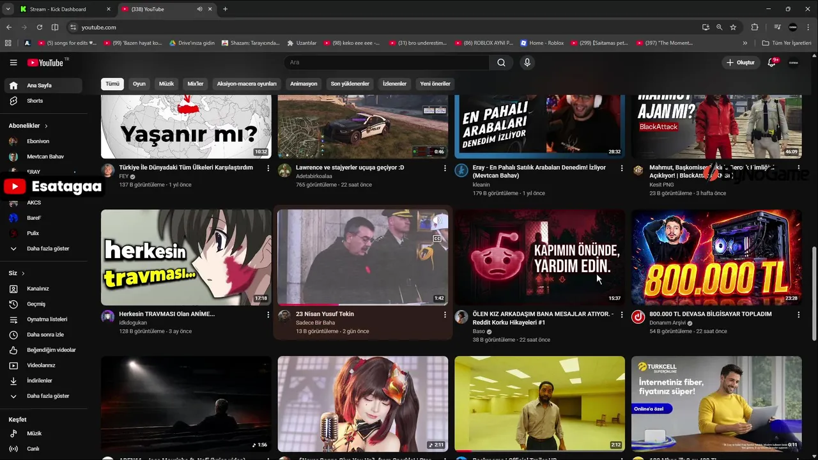Open Daha sonra izle list
This screenshot has width=818, height=460.
click(43, 335)
